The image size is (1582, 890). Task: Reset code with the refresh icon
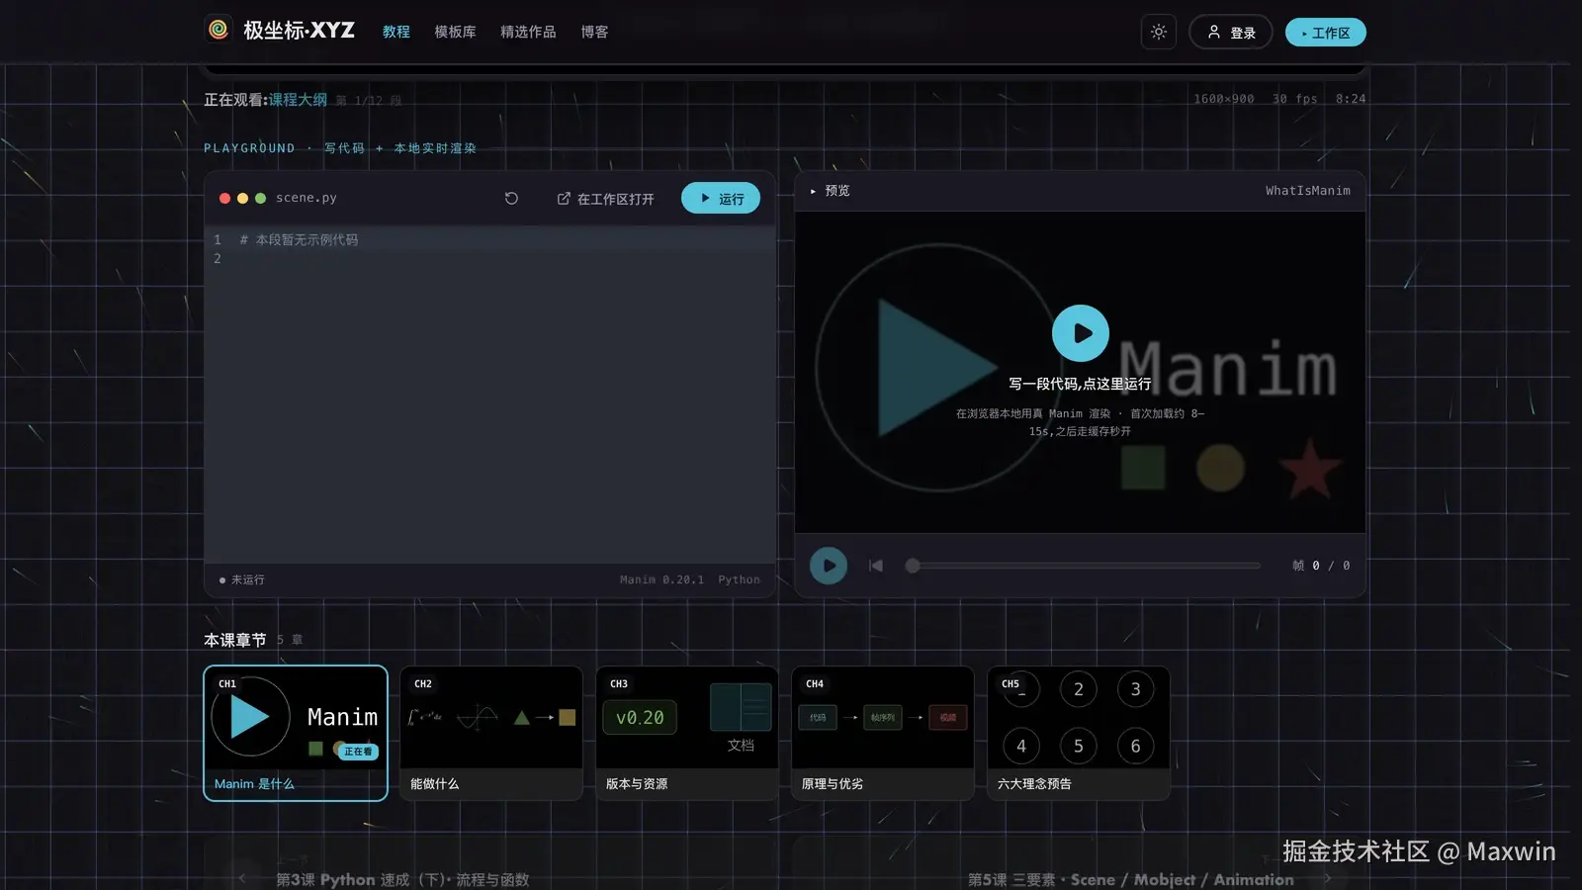coord(511,198)
